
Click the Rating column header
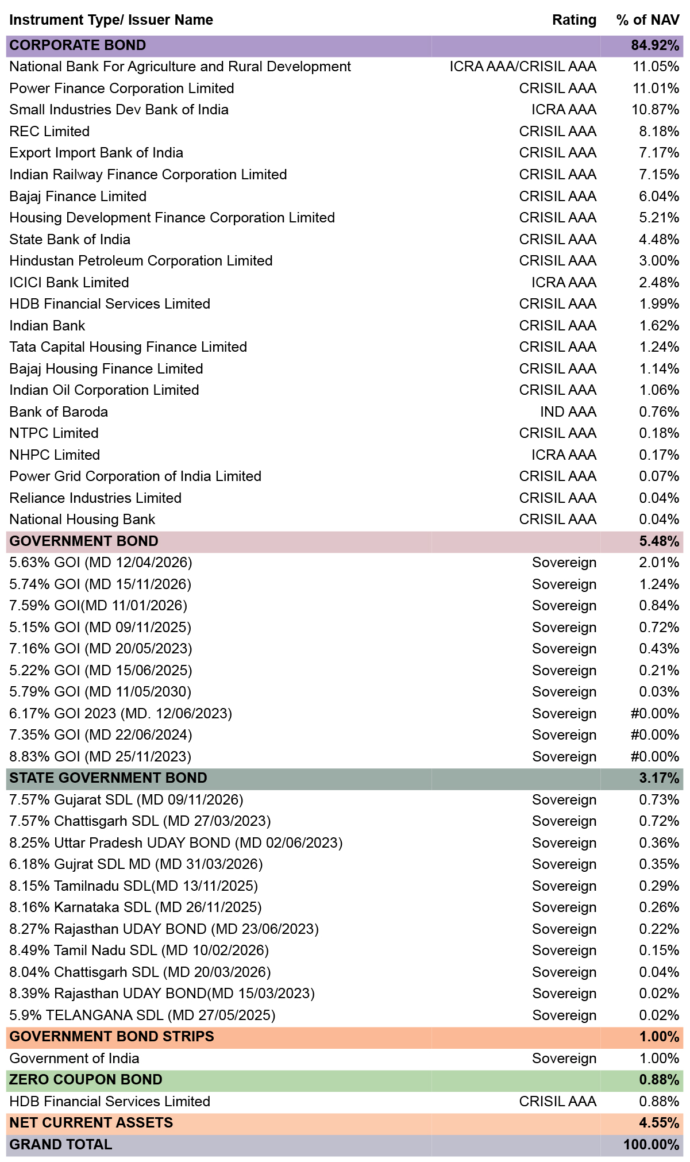pyautogui.click(x=574, y=20)
